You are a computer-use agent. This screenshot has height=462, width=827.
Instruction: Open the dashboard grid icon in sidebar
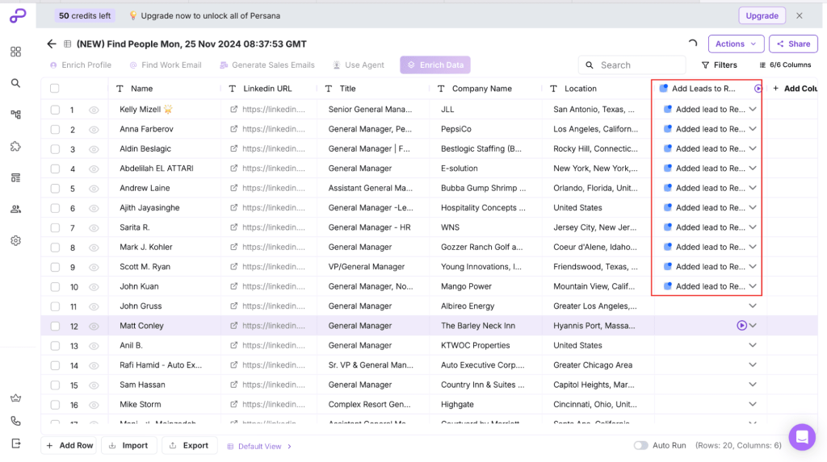(16, 52)
